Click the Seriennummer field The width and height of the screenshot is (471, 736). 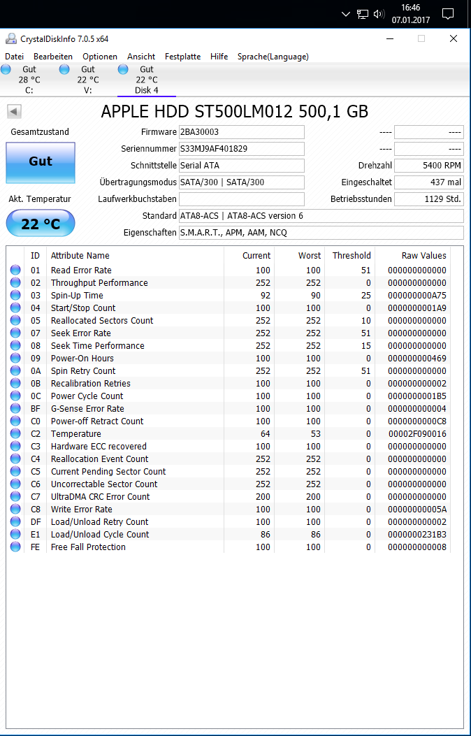pos(242,149)
